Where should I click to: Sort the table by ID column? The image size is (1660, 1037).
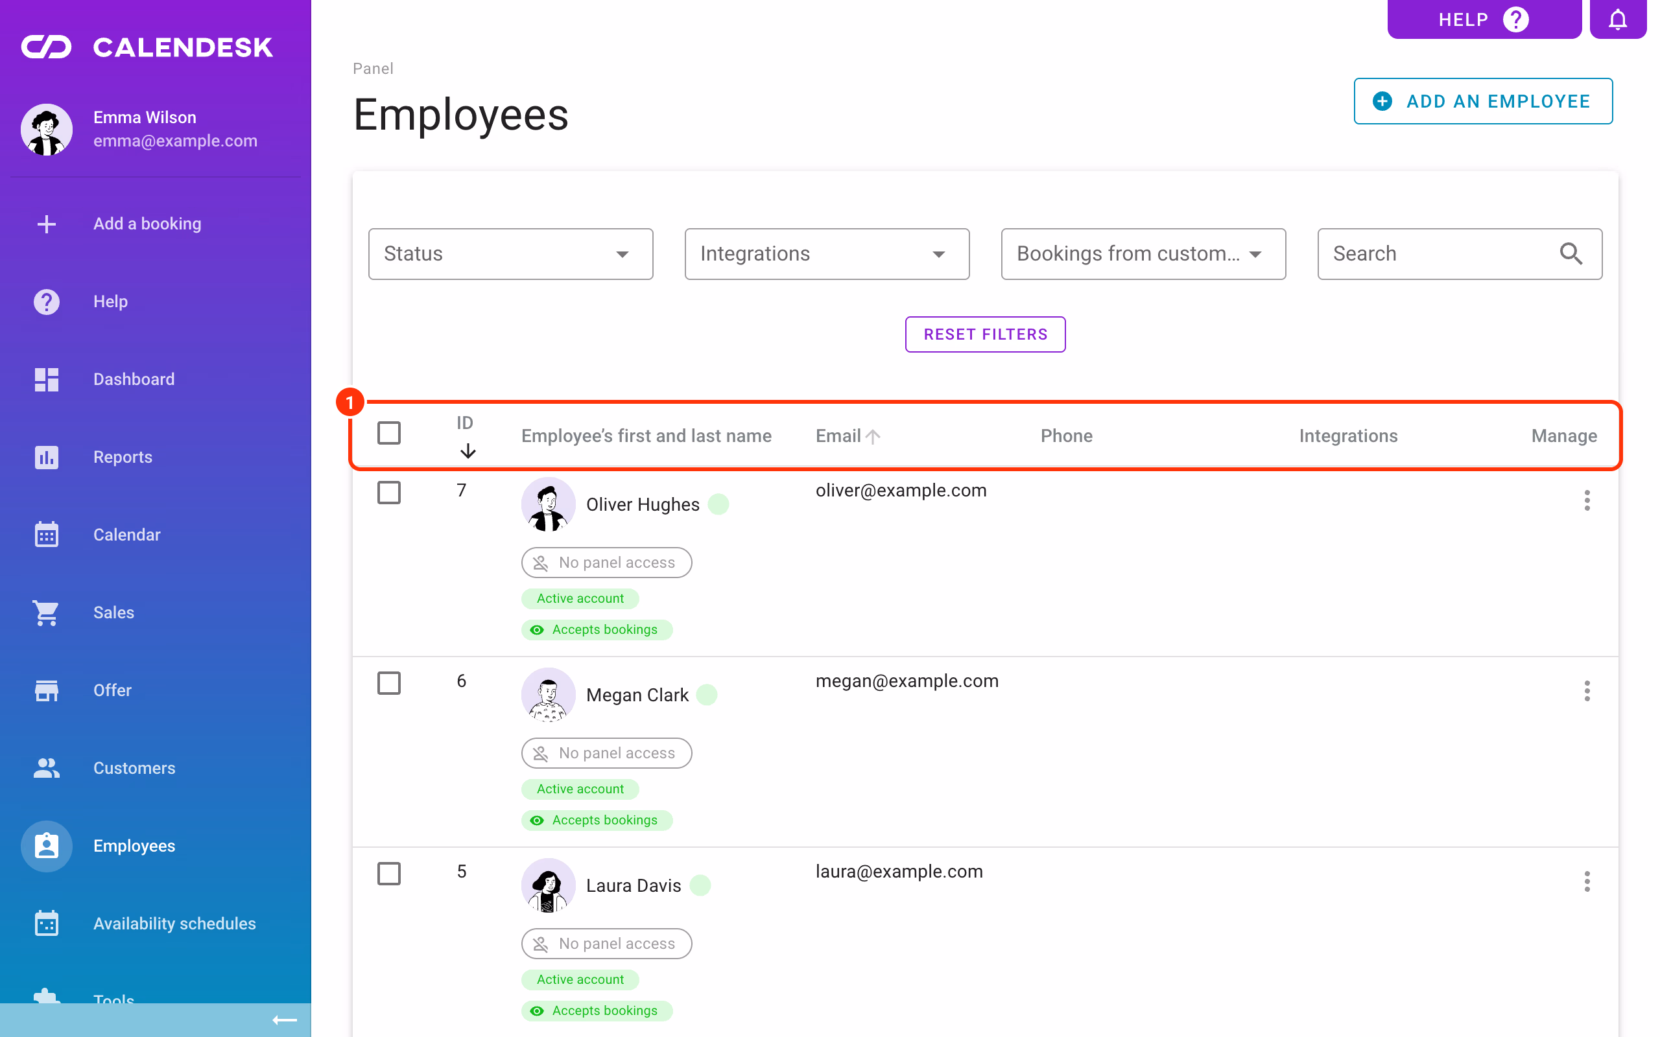coord(466,436)
